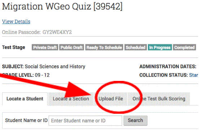Viewport: 202px width, 130px height.
Task: Open the View Details link
Action: 16,22
